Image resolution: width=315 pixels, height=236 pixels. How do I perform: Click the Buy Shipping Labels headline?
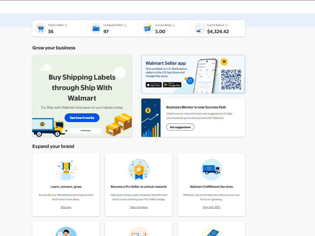point(82,88)
